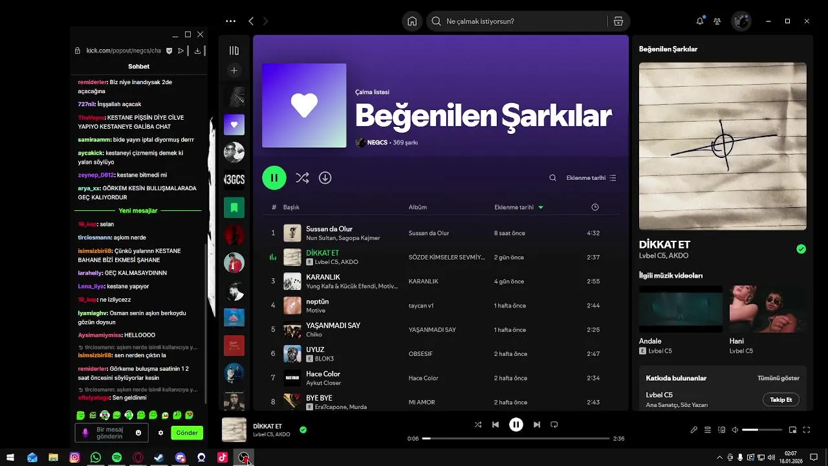The height and width of the screenshot is (466, 828).
Task: Enter full screen player view
Action: [807, 430]
